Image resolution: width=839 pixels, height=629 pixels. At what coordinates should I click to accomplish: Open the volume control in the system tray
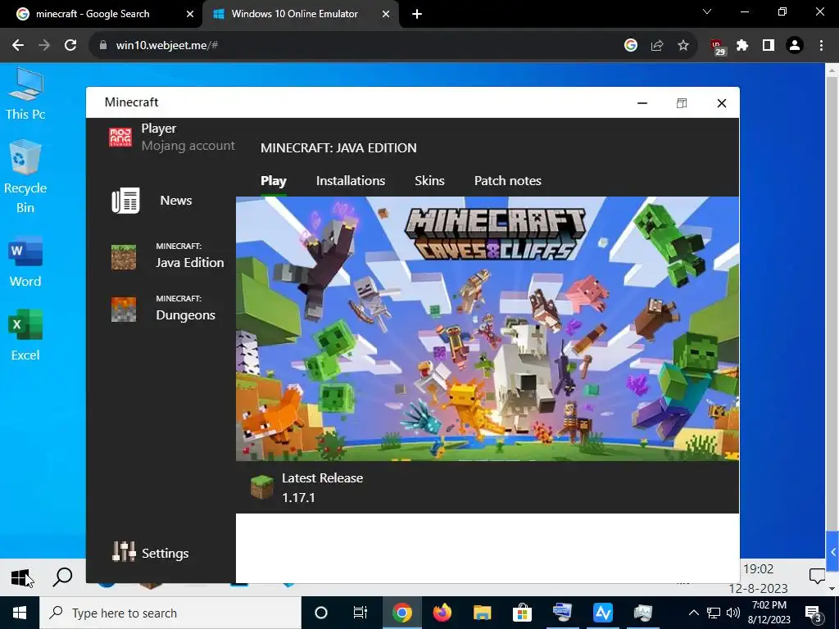point(733,613)
